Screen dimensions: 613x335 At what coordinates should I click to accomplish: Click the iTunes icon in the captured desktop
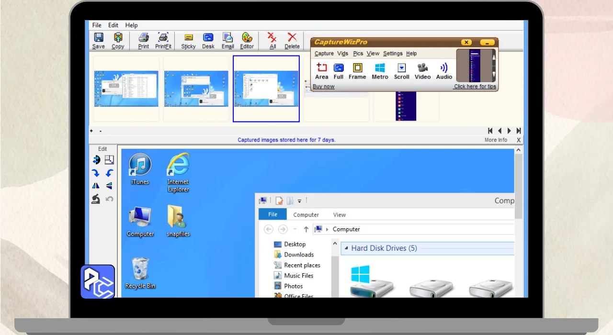(x=140, y=169)
